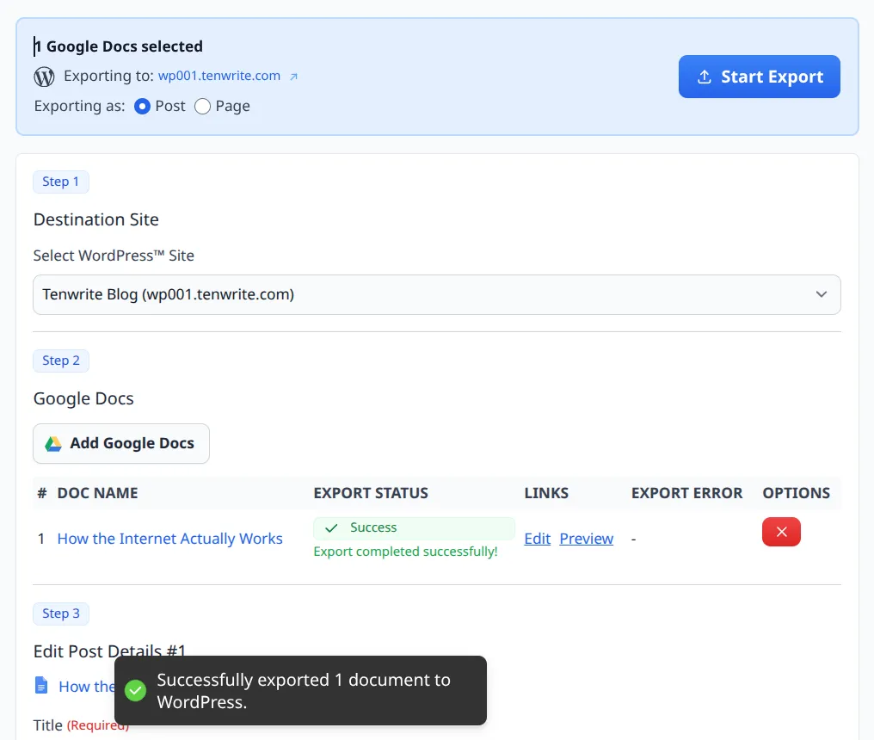Click the Google Drive icon on Add Google Docs
Viewport: 874px width, 740px height.
[x=52, y=442]
